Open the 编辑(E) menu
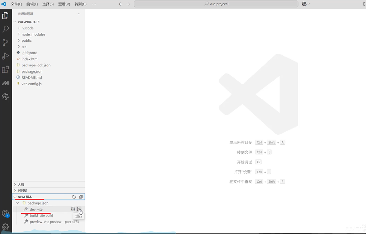This screenshot has height=234, width=366. [32, 4]
